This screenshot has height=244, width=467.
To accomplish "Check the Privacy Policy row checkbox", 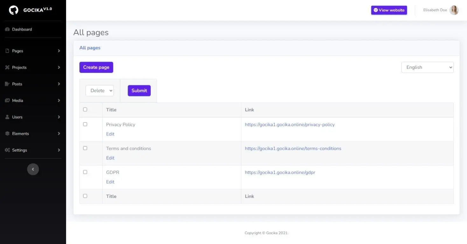I will coord(85,124).
